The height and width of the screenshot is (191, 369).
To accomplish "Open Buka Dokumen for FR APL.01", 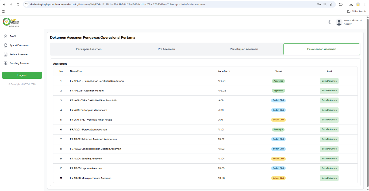I will click(x=329, y=81).
